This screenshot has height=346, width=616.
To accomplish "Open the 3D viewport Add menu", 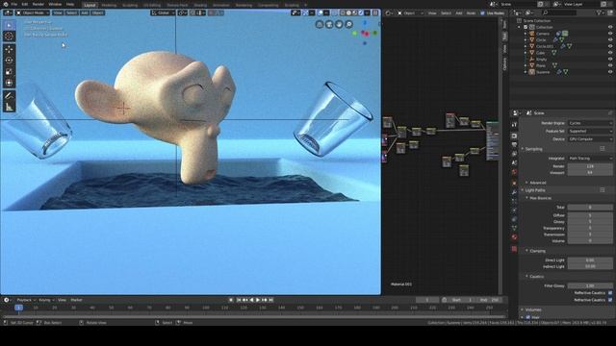I will (85, 12).
